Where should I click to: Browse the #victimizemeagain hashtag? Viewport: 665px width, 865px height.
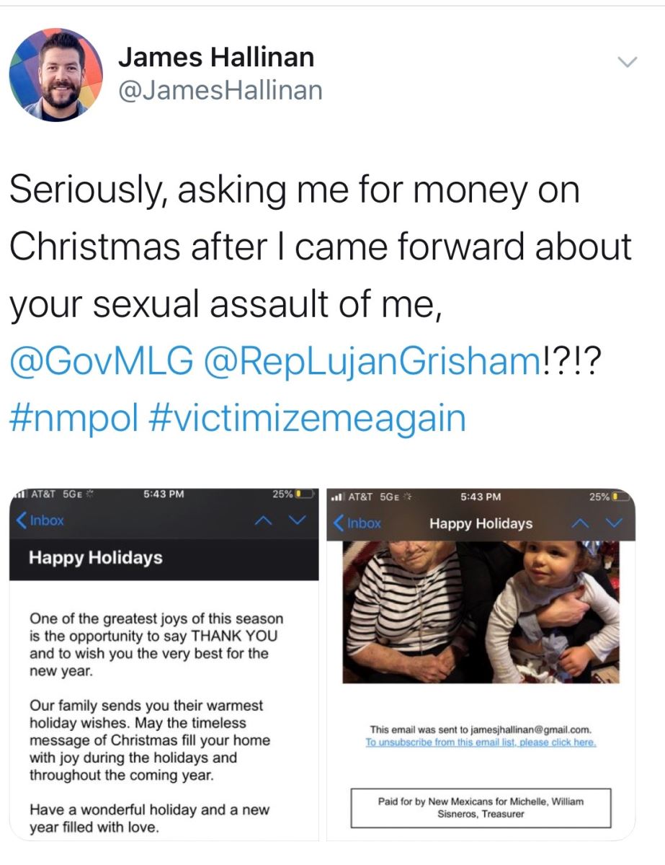click(x=308, y=419)
